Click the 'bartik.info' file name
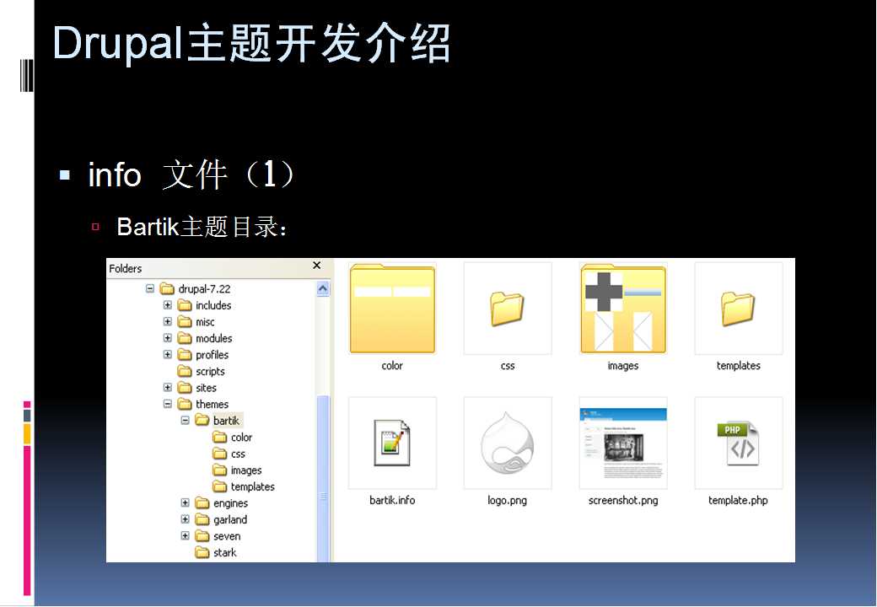877x607 pixels. click(x=392, y=500)
